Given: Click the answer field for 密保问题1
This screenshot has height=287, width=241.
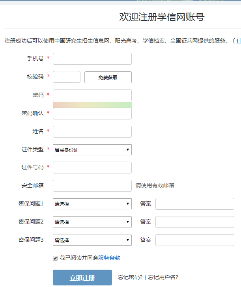Looking at the screenshot, I should [194, 204].
